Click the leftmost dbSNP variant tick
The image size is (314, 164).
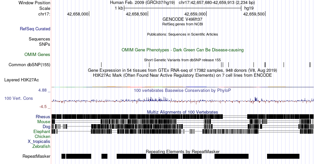101,65
